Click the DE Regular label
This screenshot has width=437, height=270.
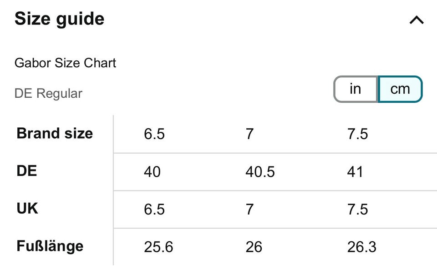click(x=48, y=94)
